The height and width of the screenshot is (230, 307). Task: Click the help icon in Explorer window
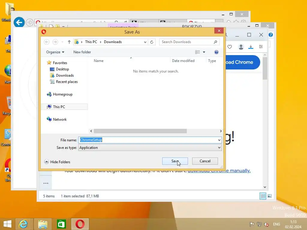click(x=271, y=35)
